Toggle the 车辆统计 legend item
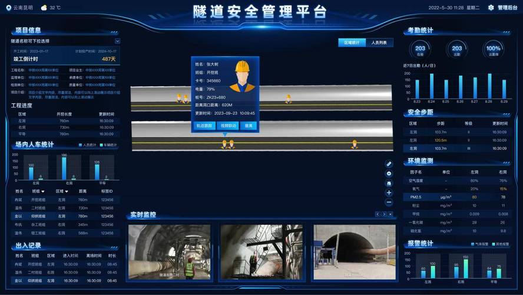 pyautogui.click(x=108, y=145)
